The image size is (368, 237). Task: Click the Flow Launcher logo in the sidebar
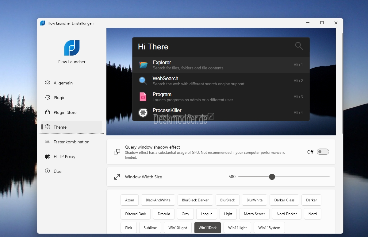pos(72,48)
